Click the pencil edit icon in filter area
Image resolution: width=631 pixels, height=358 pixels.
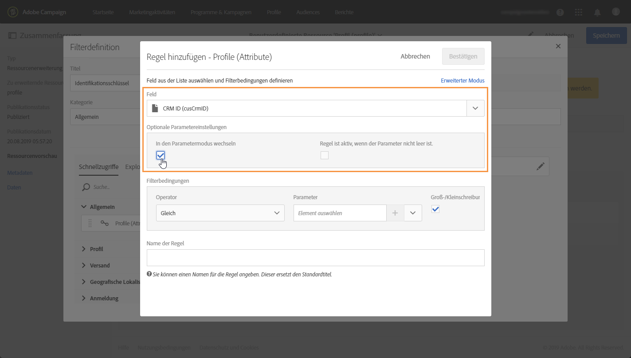(540, 166)
